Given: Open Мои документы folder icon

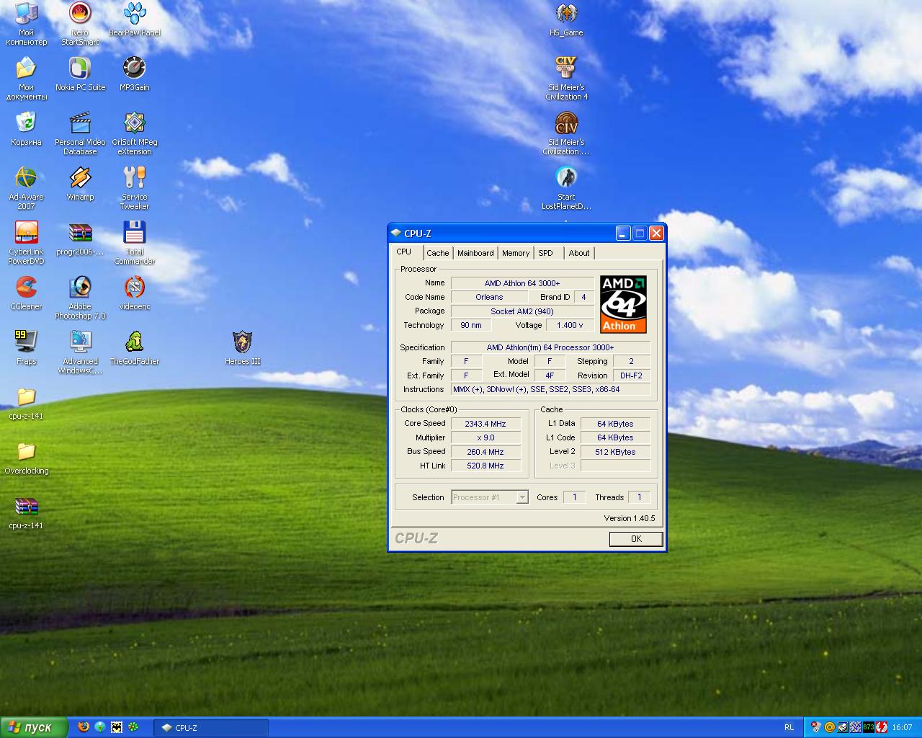Looking at the screenshot, I should 26,78.
